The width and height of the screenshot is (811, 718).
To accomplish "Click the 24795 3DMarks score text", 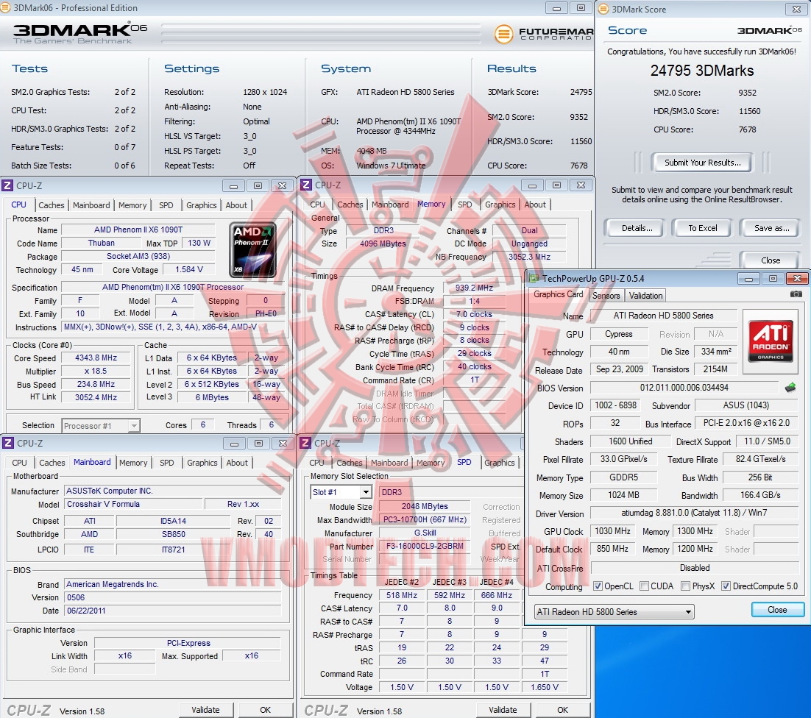I will (x=702, y=71).
